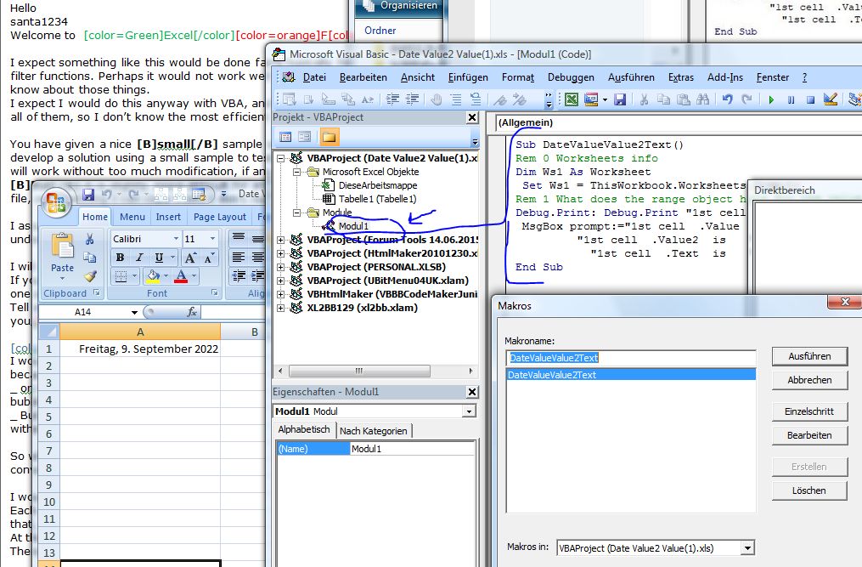The height and width of the screenshot is (567, 862).
Task: Toggle folders icon in Projekt panel
Action: [329, 137]
